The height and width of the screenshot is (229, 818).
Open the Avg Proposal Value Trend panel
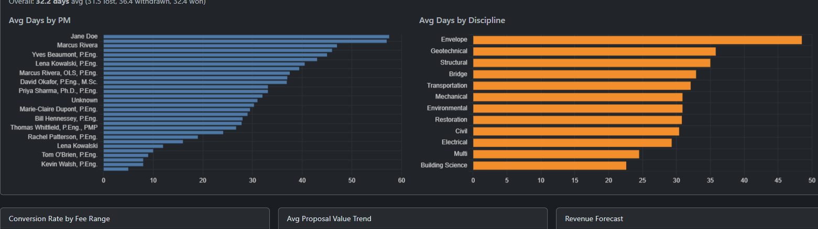point(329,219)
